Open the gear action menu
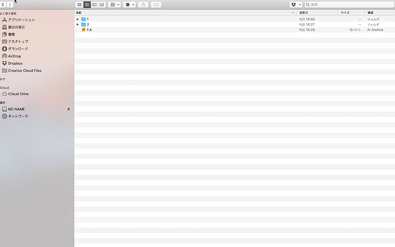The width and height of the screenshot is (395, 247). point(130,4)
